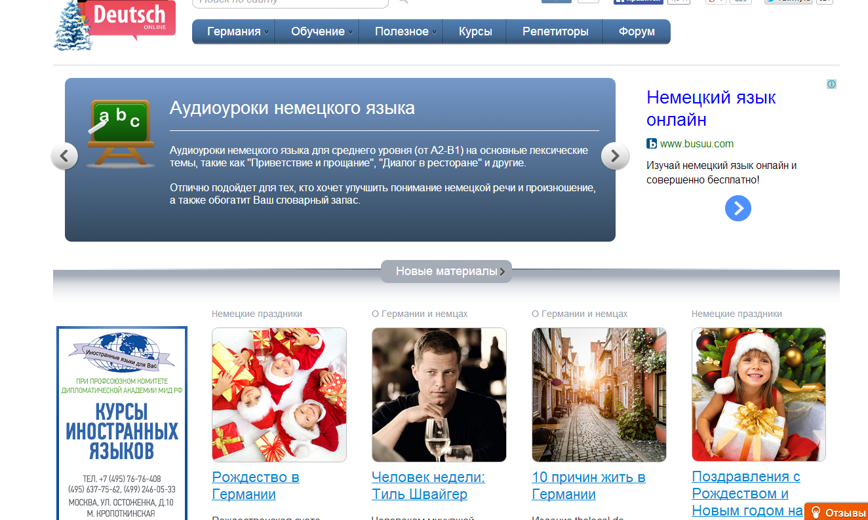
Task: Open the Новые материалы section
Action: pos(446,271)
